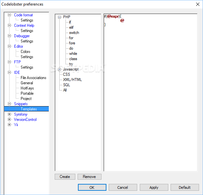The width and height of the screenshot is (203, 195).
Task: Select the 'try' PHP template
Action: (71, 64)
